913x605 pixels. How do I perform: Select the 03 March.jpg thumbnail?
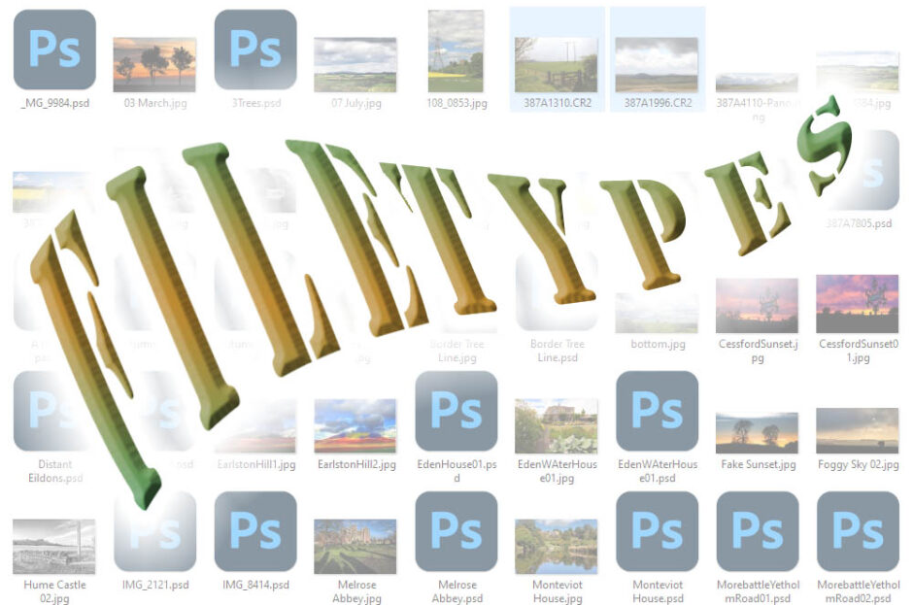pyautogui.click(x=154, y=64)
